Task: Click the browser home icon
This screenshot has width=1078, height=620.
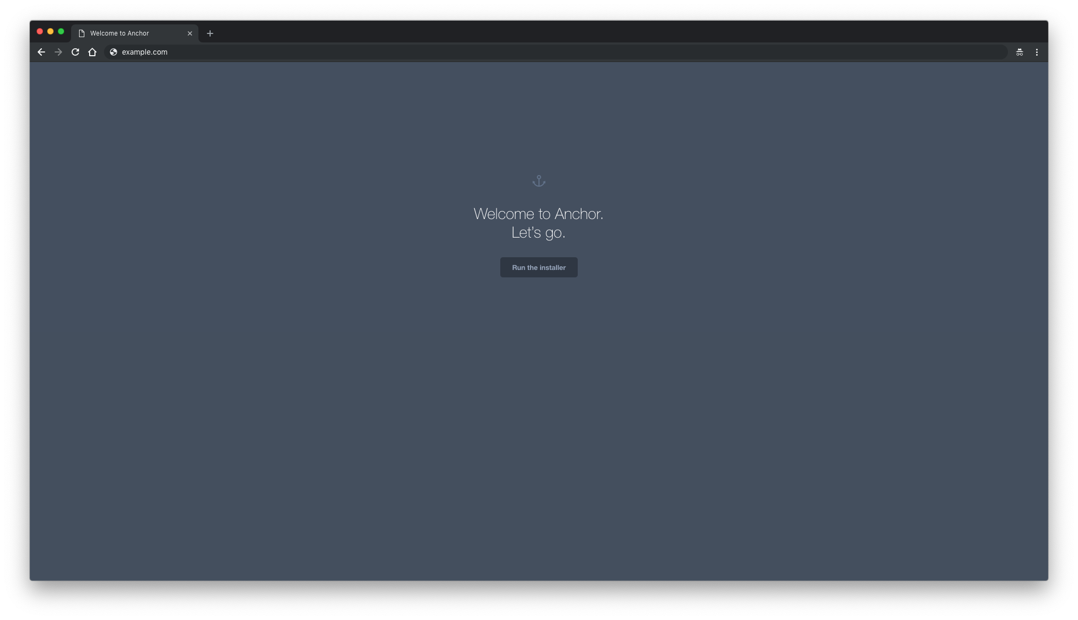Action: 92,52
